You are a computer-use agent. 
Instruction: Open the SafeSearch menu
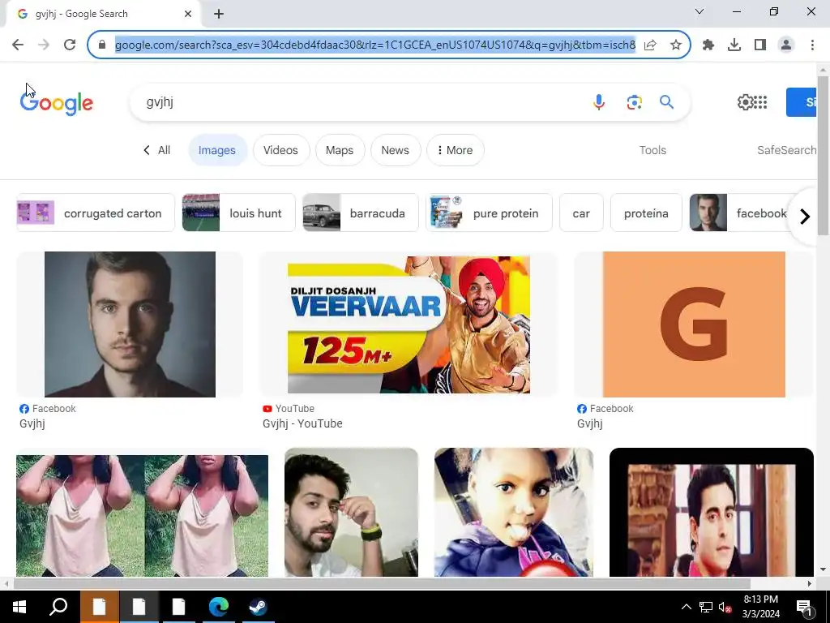(x=786, y=150)
